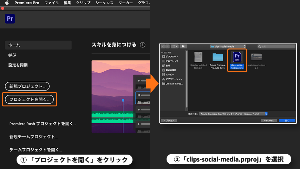
Task: Open 設定を同期 in the sidebar
Action: 18,65
